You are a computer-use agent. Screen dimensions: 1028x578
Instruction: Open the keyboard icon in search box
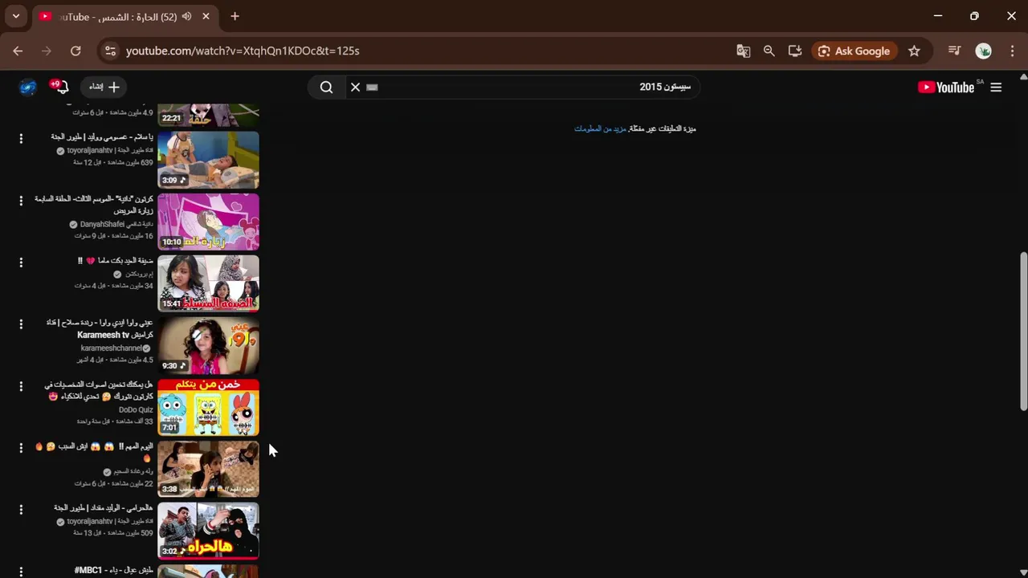372,88
